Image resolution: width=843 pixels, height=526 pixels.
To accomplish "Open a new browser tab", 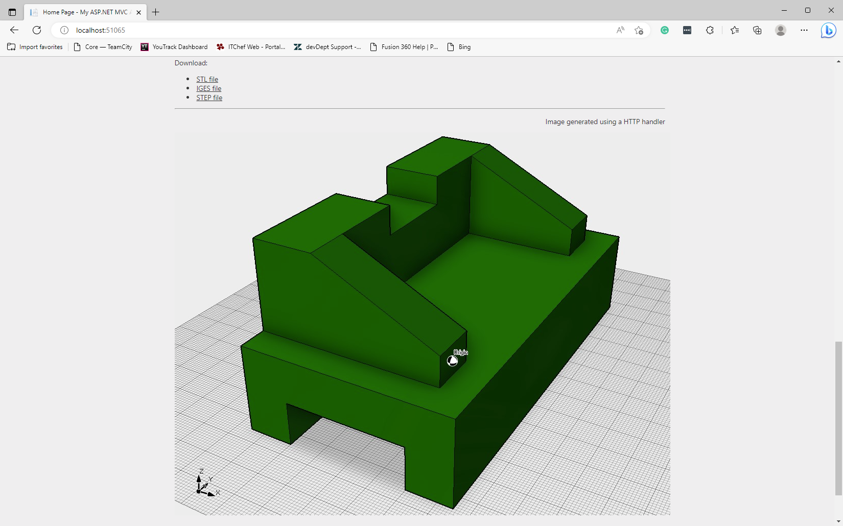I will [x=155, y=12].
